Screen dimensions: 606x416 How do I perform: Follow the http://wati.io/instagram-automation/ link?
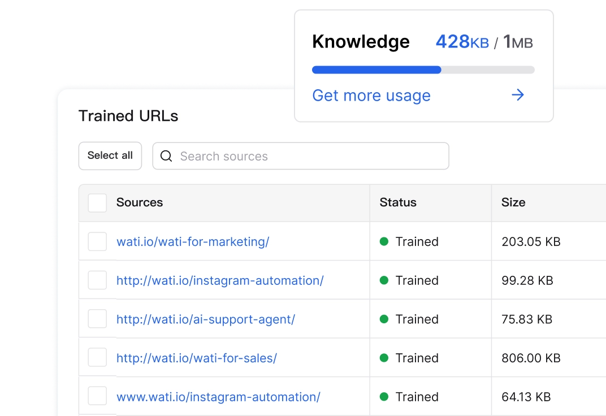pos(220,280)
